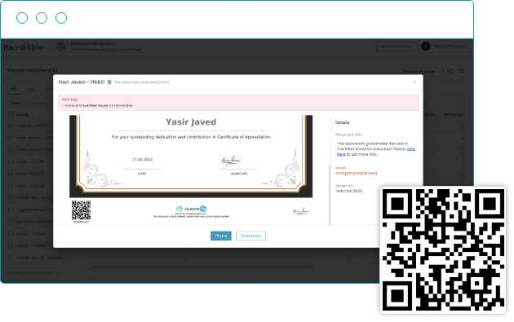Click the green blockchain verified shield icon

[x=109, y=82]
